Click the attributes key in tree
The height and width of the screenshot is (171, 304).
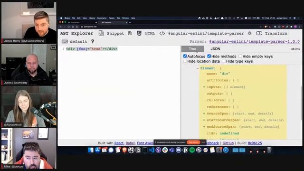(218, 80)
